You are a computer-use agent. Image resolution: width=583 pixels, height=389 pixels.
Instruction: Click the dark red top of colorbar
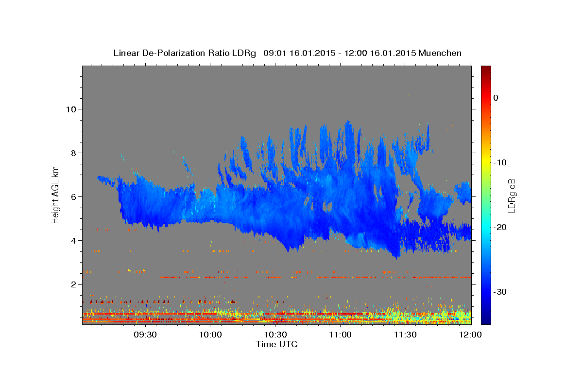[486, 70]
